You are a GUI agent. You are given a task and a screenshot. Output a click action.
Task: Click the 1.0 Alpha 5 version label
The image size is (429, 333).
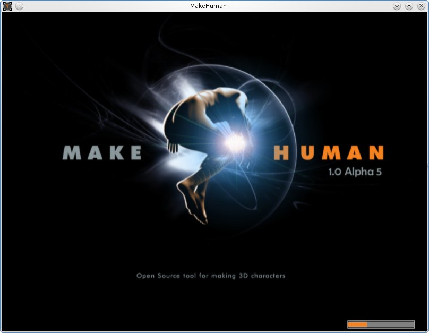(355, 172)
